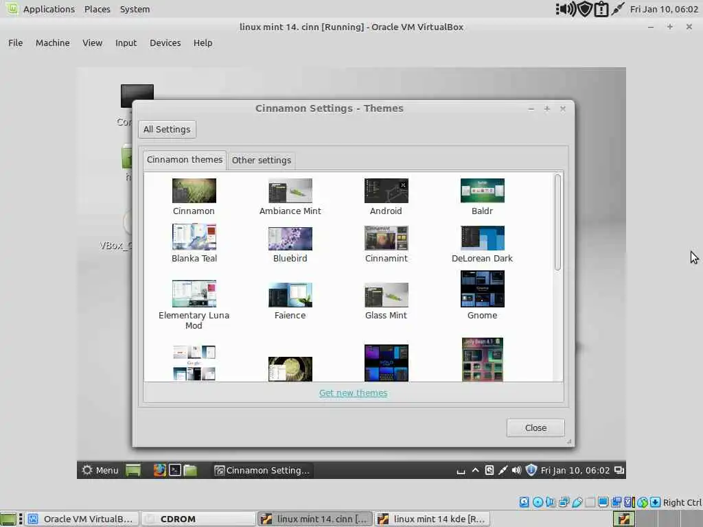Switch to linux mint 14 kde taskbar window
Screen dimensions: 703x527
[433, 519]
